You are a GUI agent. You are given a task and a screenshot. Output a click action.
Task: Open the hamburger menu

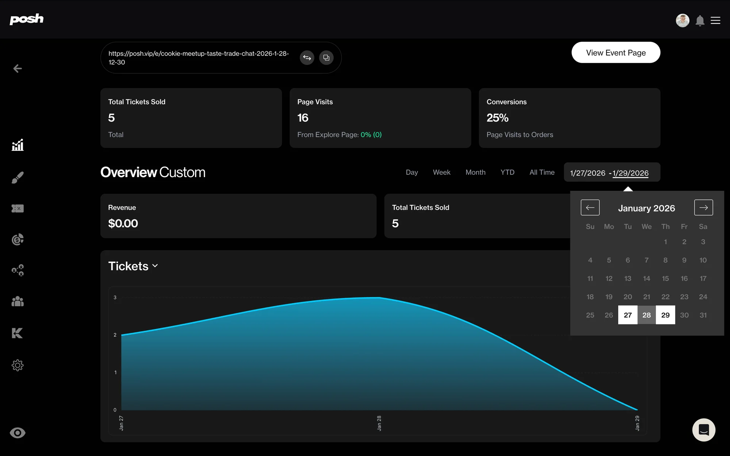716,21
